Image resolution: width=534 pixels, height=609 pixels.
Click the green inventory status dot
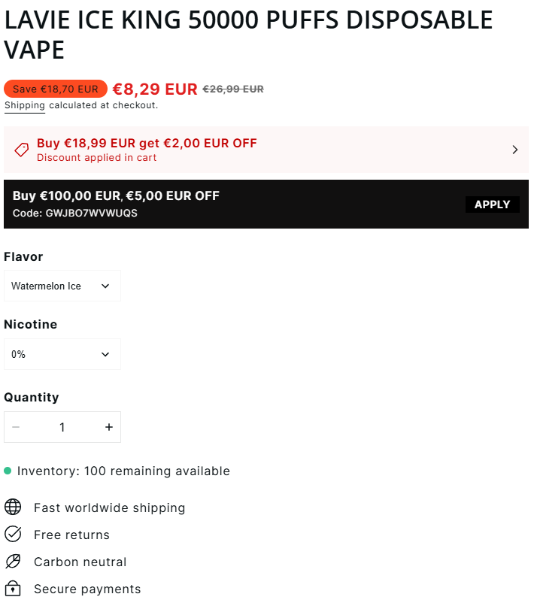pyautogui.click(x=8, y=471)
